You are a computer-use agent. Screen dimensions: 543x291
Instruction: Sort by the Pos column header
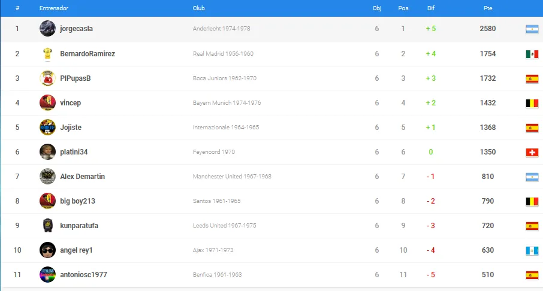(x=403, y=8)
